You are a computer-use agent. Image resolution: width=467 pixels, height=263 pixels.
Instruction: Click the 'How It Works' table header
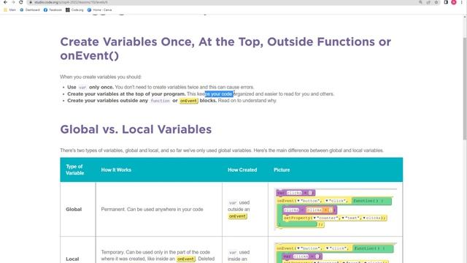coord(116,169)
